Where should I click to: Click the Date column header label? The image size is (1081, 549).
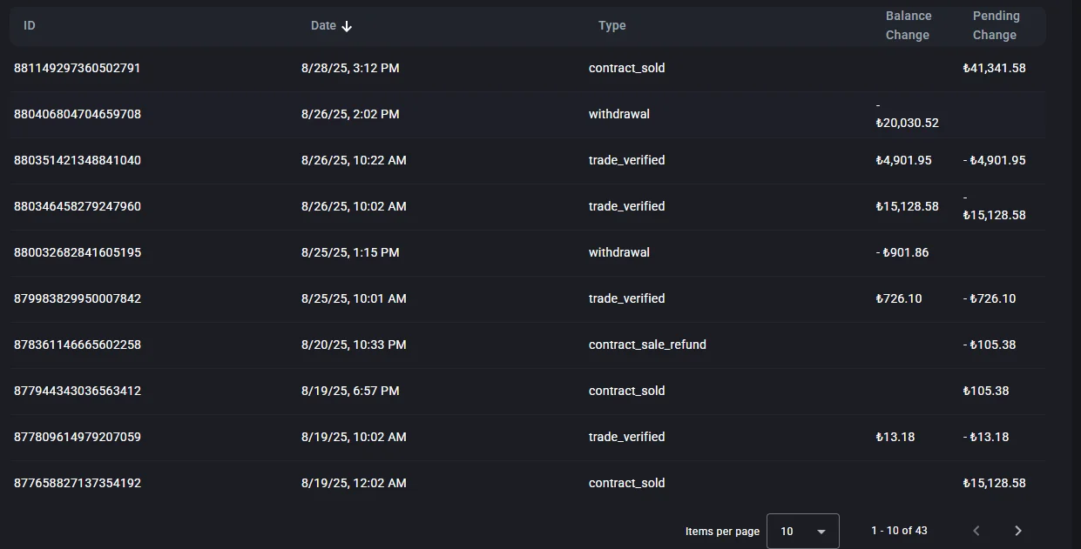point(323,26)
